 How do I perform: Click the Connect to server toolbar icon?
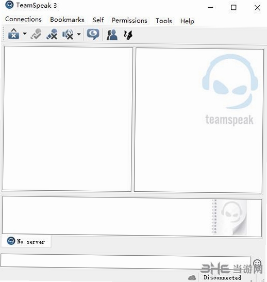13,34
